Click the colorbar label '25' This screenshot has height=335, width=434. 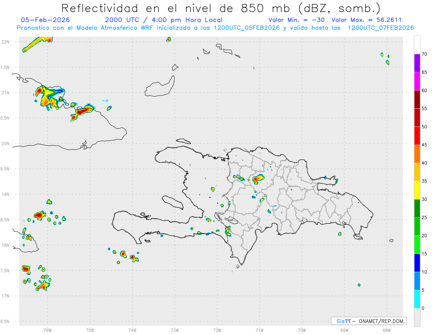point(424,218)
